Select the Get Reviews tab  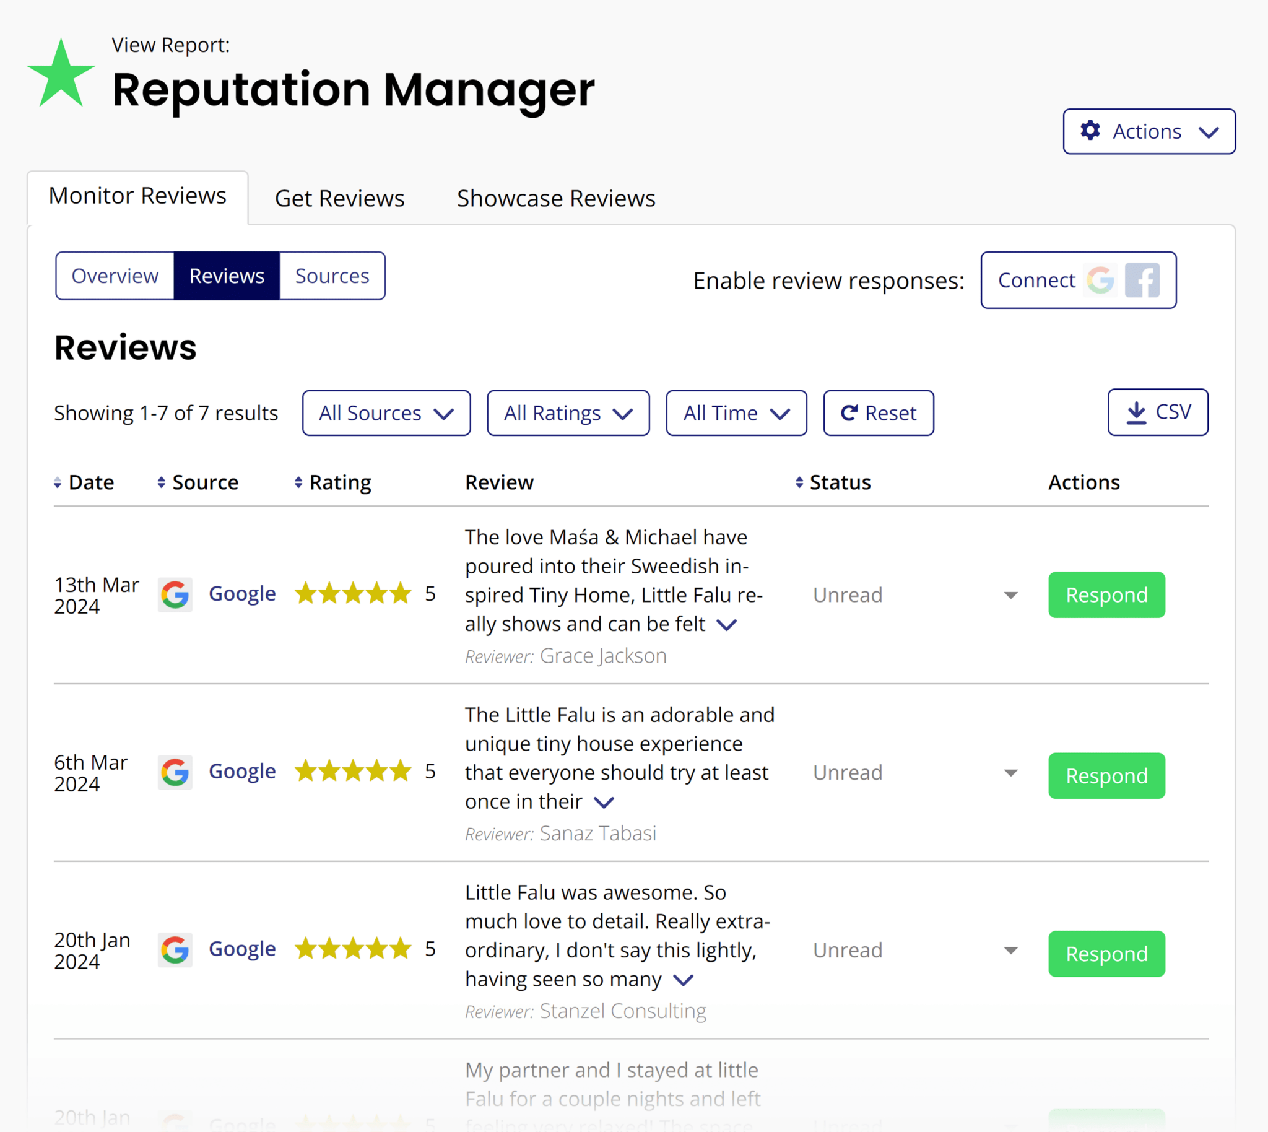click(339, 197)
